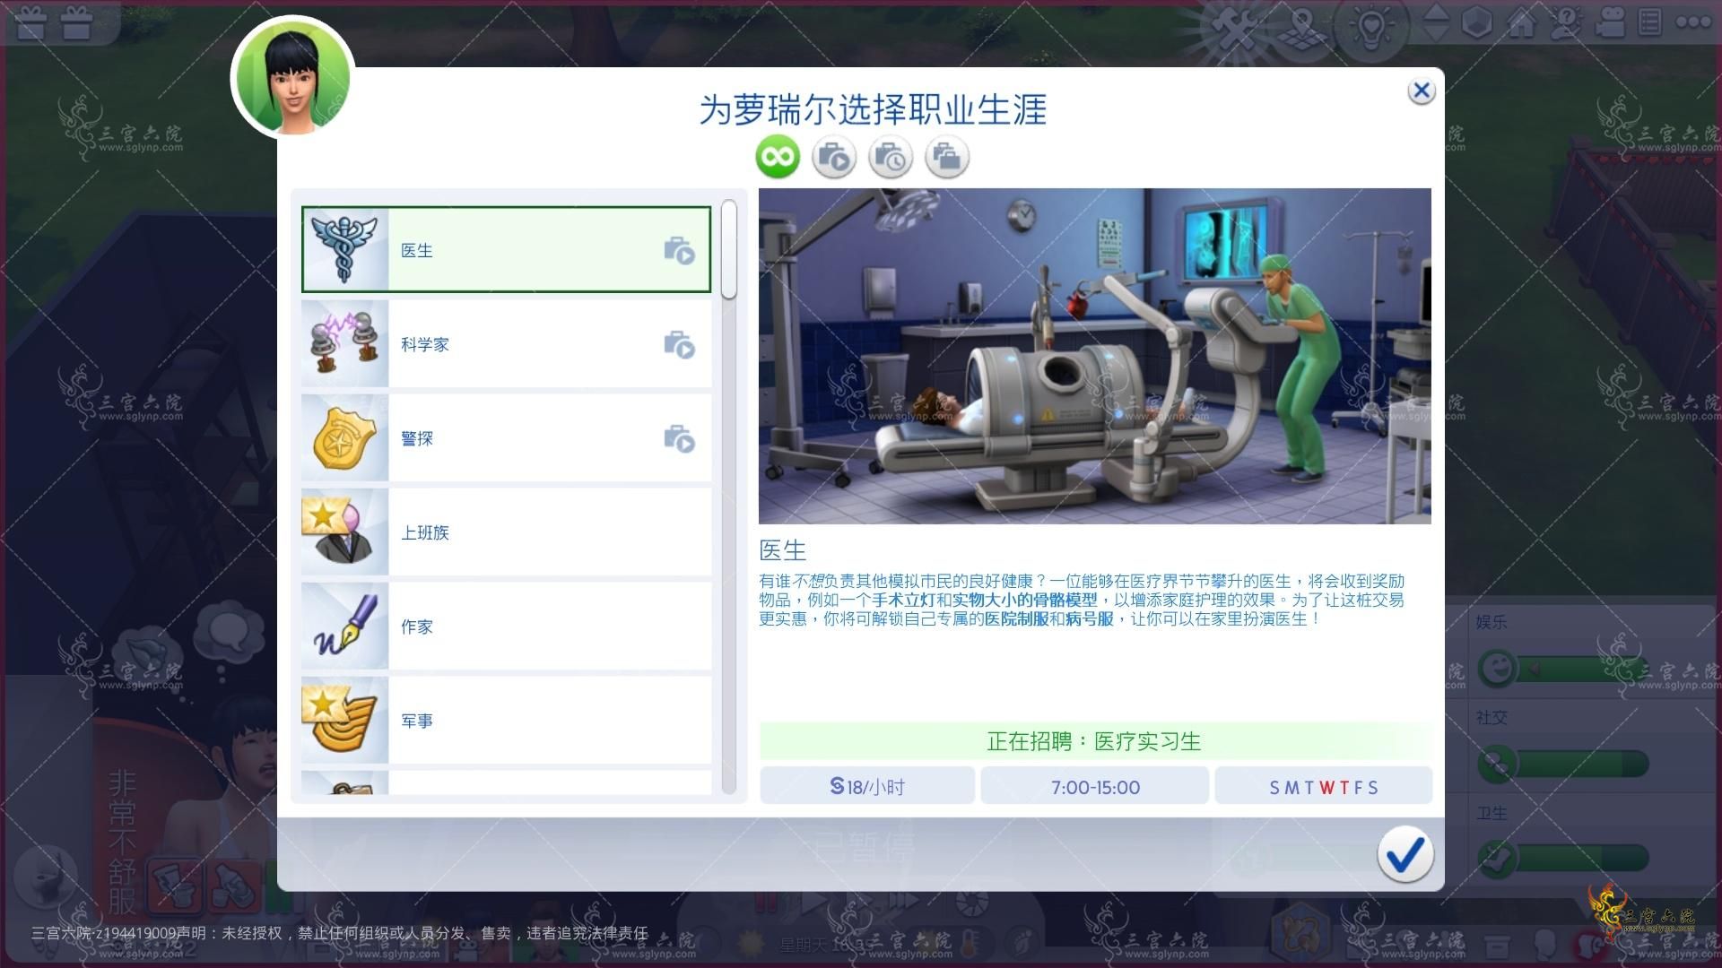Image resolution: width=1722 pixels, height=968 pixels.
Task: Close the career selection dialog
Action: (x=1421, y=91)
